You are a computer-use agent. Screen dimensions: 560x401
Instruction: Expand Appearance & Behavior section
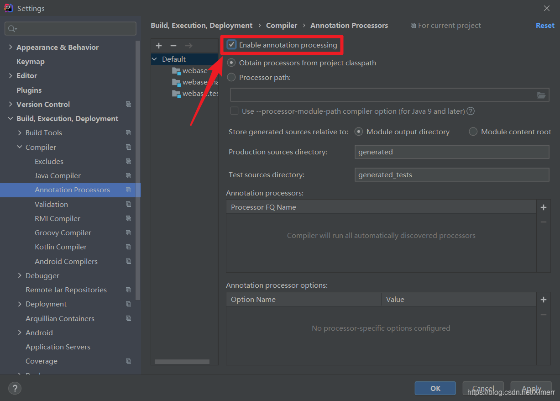pos(10,47)
